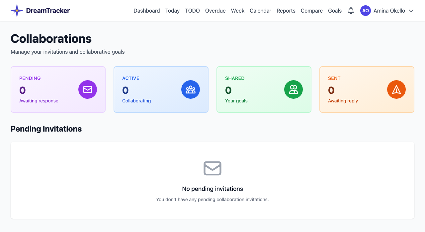Click the AO user avatar circle
This screenshot has width=425, height=232.
[366, 11]
